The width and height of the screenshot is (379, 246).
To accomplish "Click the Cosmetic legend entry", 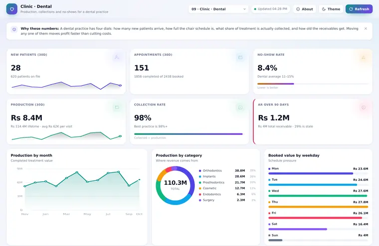I will pos(227,188).
